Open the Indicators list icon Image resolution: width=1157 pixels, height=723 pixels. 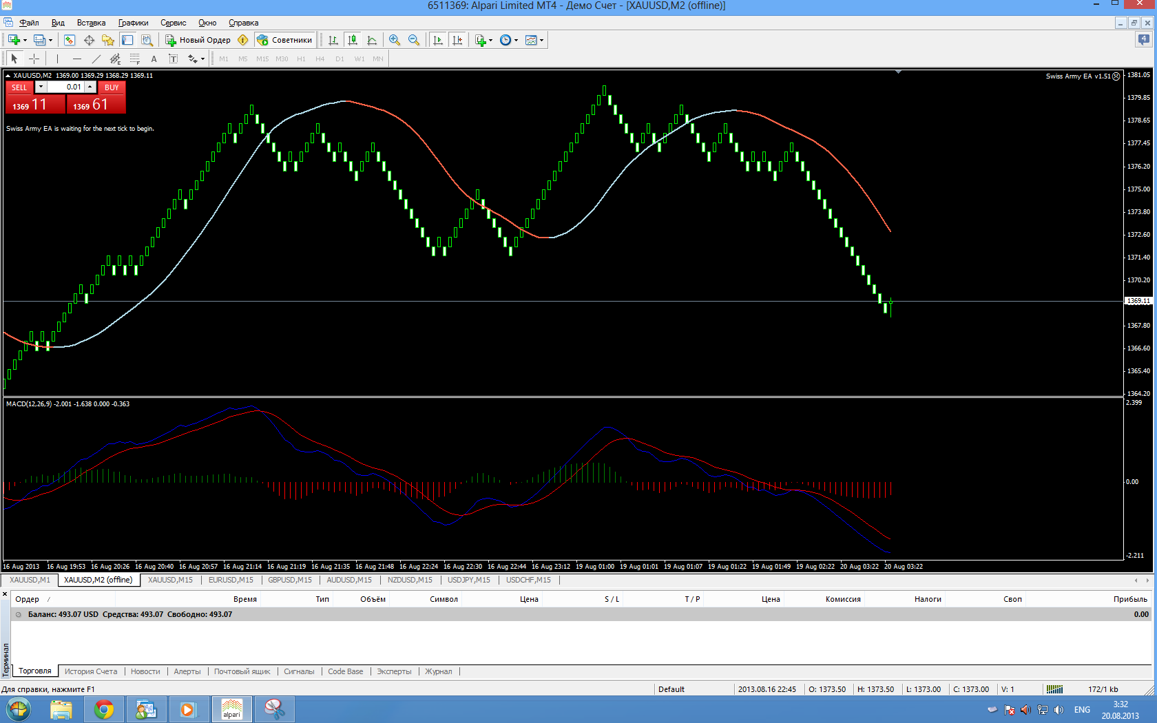click(x=481, y=40)
